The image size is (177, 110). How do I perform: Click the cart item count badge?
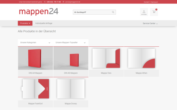[156, 10]
